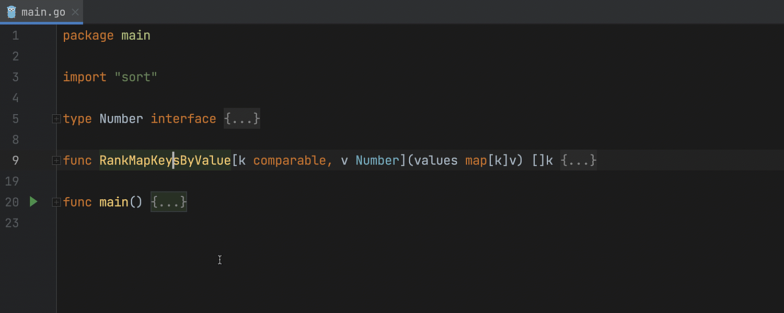Switch to the main.go tab

tap(43, 12)
